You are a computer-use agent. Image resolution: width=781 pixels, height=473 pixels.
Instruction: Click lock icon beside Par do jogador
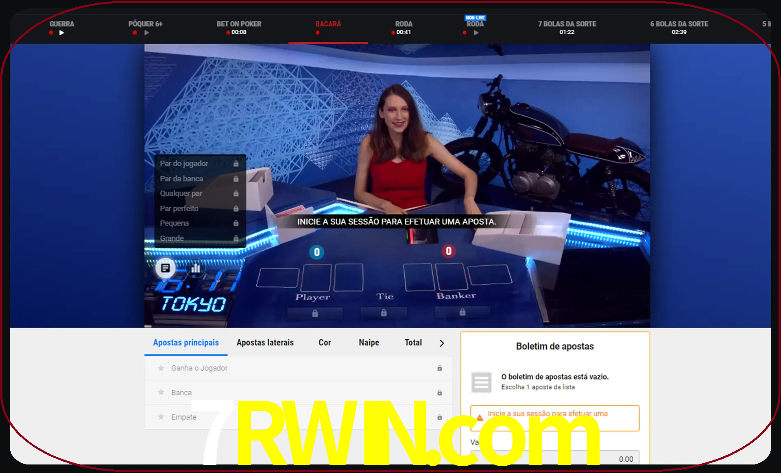[x=236, y=163]
